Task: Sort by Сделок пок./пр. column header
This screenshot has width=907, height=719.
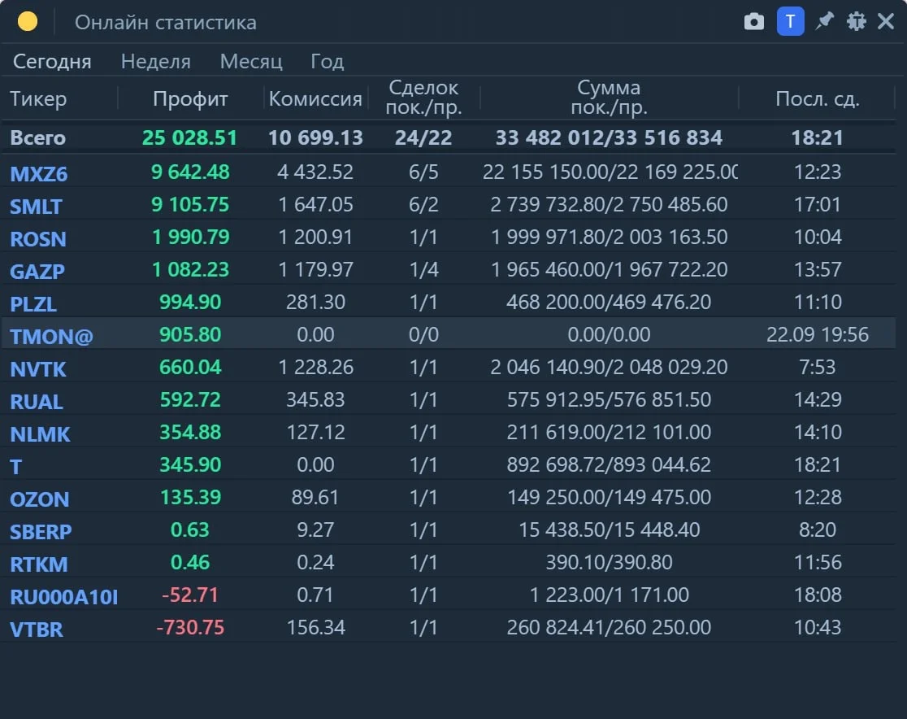Action: pyautogui.click(x=424, y=98)
